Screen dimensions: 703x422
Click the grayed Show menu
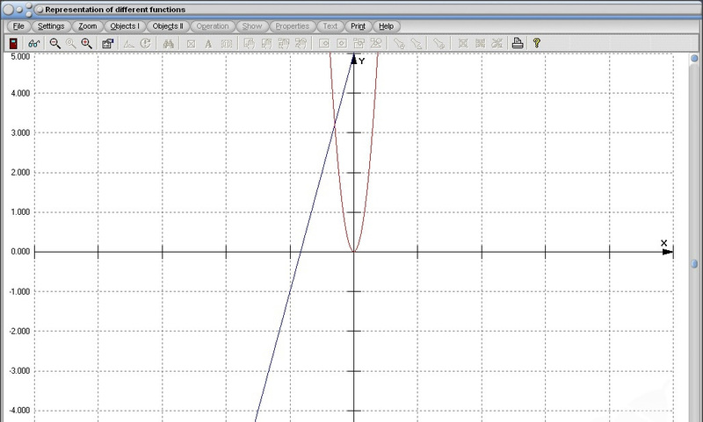tap(252, 26)
